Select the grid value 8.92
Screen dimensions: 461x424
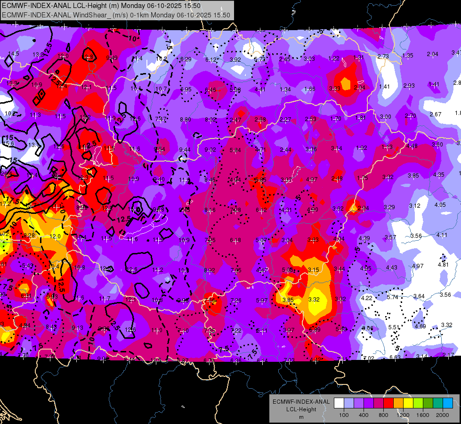click(x=210, y=270)
